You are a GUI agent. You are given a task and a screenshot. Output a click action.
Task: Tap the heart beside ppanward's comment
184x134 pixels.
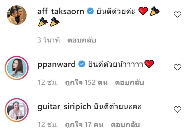178,67
